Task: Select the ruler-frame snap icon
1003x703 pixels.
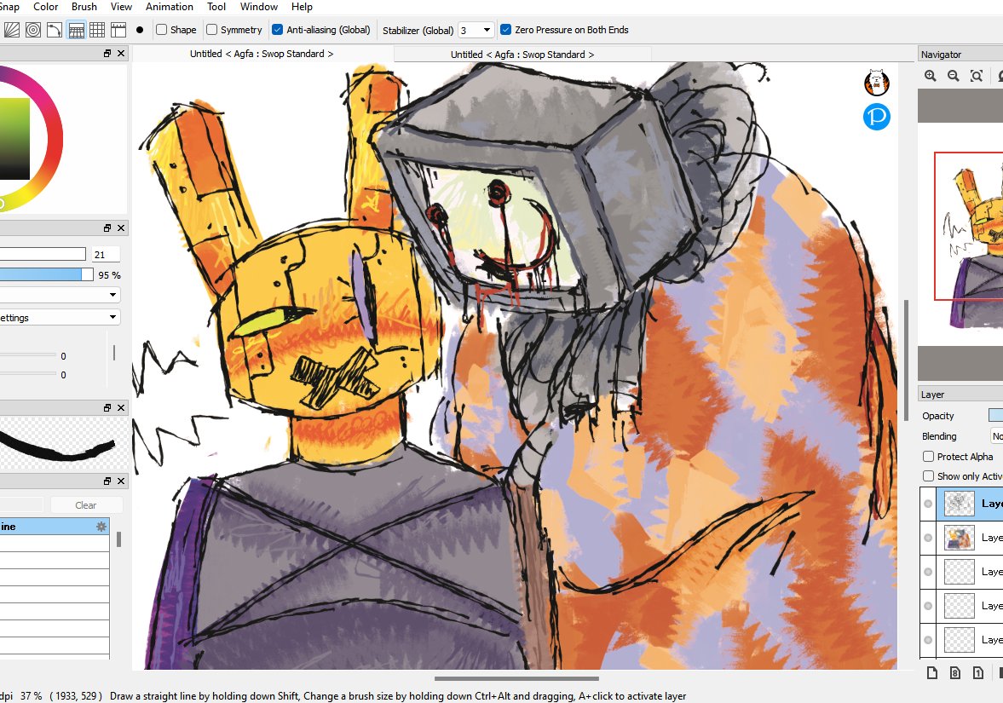Action: (118, 30)
